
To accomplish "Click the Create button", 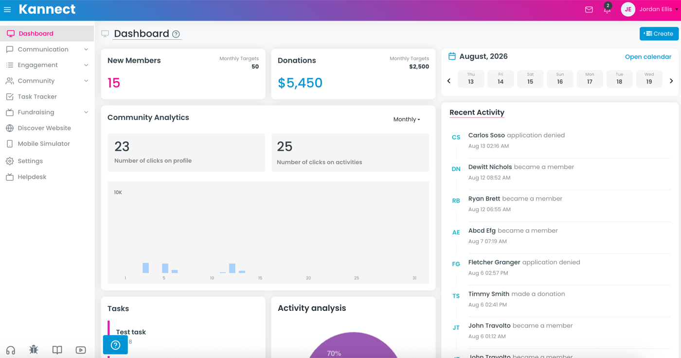I will click(659, 34).
